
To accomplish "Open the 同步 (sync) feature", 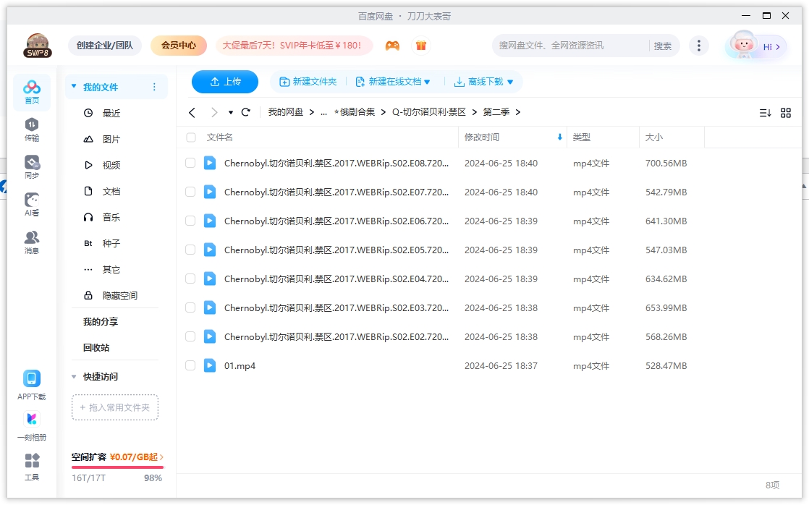I will click(x=31, y=165).
